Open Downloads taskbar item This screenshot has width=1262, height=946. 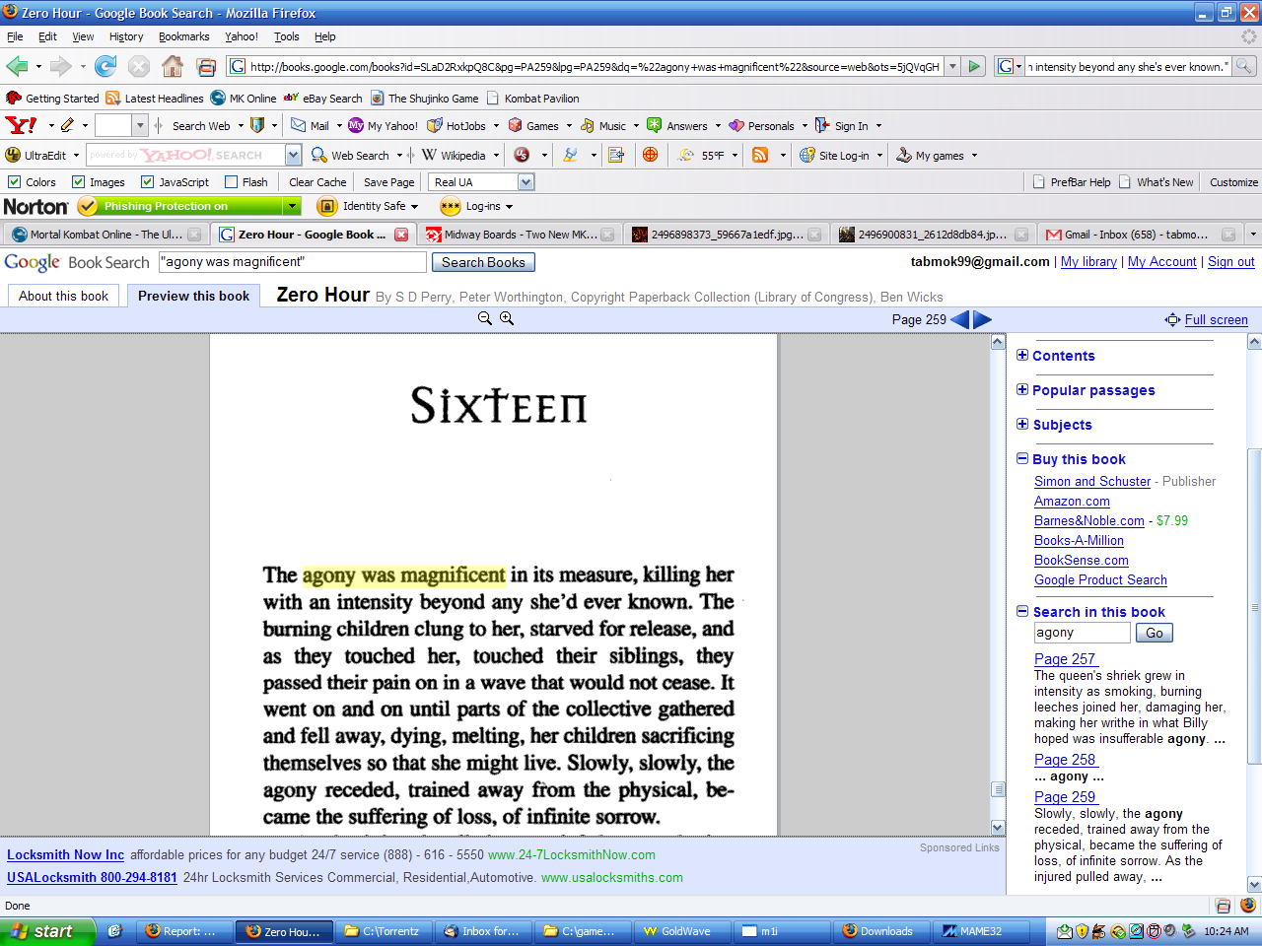(882, 931)
